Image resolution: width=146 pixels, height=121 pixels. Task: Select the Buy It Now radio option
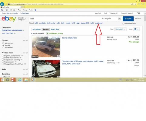coord(3,47)
